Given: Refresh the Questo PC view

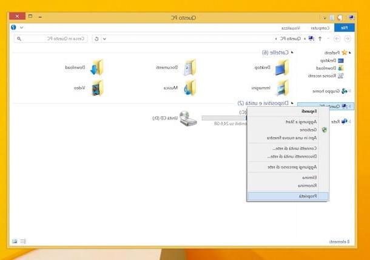Looking at the screenshot, I should point(96,39).
